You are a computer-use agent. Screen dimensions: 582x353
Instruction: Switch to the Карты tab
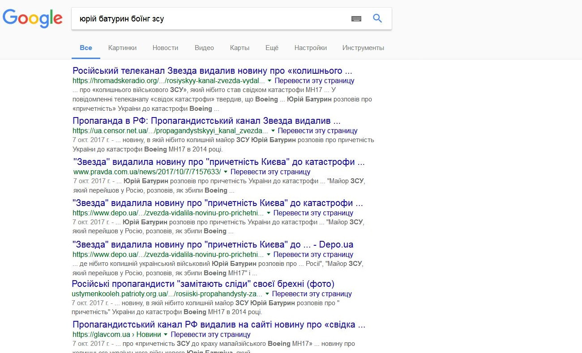pos(240,48)
